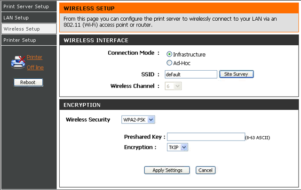Click the Site Survey button
This screenshot has width=301, height=190.
click(x=237, y=74)
